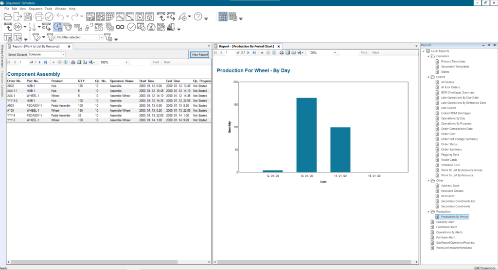Click the Undo arrow icon
Viewport: 498px width, 270px height.
[61, 17]
